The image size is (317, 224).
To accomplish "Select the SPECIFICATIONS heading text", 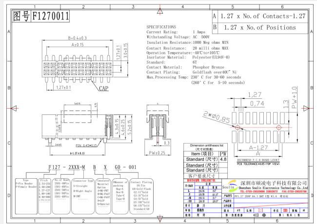I will click(161, 27).
